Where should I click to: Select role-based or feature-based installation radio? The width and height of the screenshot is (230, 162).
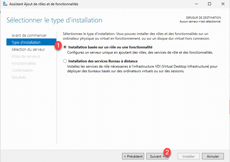pos(65,47)
